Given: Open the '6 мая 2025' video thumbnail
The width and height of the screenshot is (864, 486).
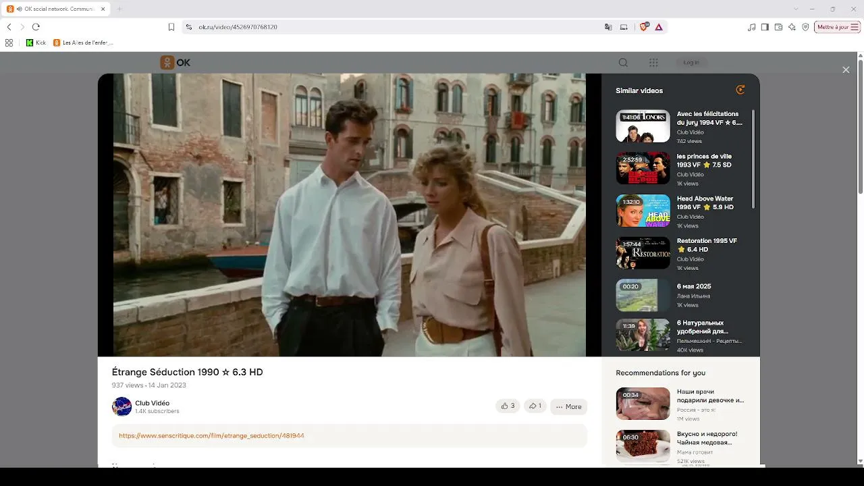Looking at the screenshot, I should 643,295.
